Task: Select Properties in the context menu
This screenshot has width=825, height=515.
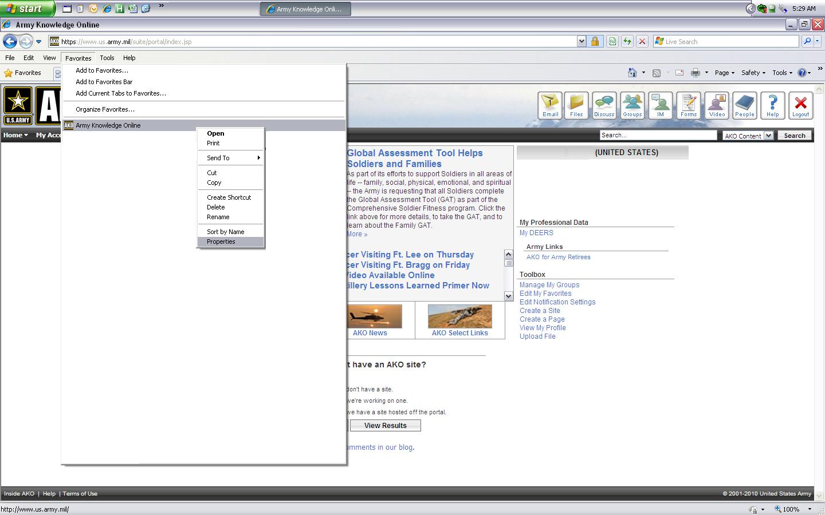Action: click(221, 241)
